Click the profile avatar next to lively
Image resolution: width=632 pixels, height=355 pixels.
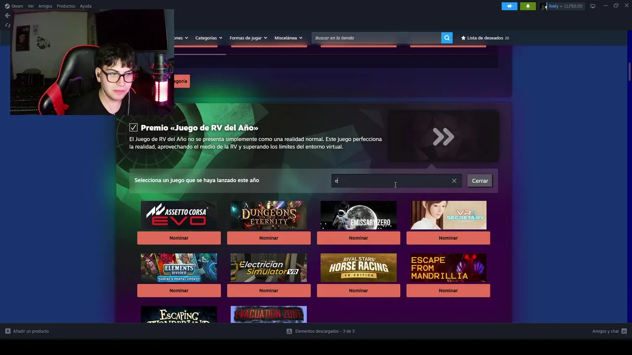coord(543,6)
